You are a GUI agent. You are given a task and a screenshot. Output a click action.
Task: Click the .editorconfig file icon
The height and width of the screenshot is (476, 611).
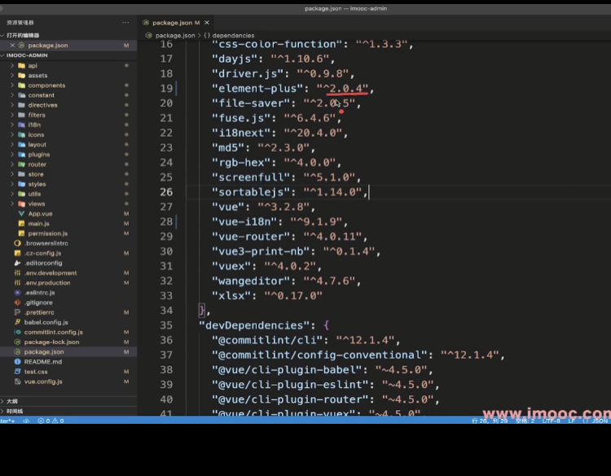point(17,263)
